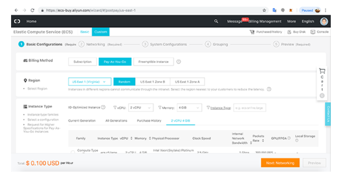Switch to All Generations tab
The height and width of the screenshot is (181, 341).
pos(116,121)
